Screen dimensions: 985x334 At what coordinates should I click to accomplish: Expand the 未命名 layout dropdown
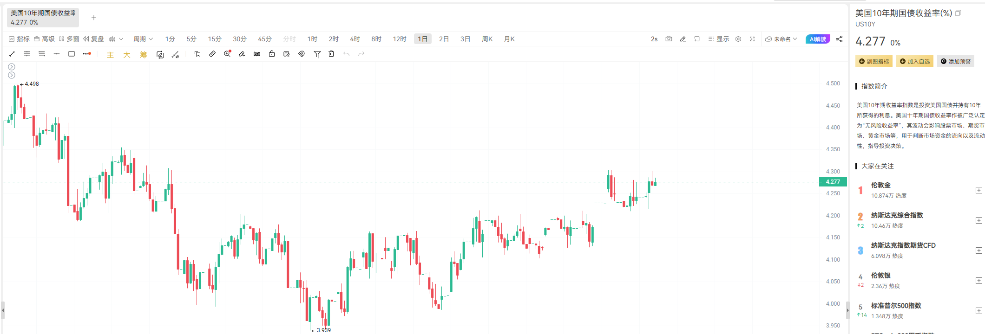click(781, 39)
